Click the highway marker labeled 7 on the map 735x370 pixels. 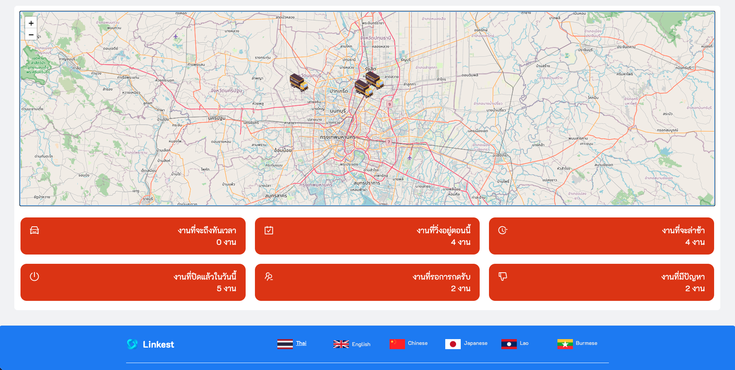click(x=388, y=141)
